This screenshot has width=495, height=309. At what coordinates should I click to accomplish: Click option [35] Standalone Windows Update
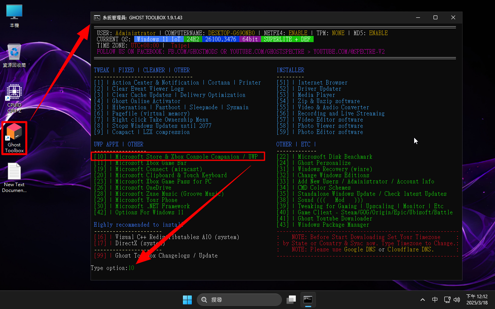click(x=362, y=194)
